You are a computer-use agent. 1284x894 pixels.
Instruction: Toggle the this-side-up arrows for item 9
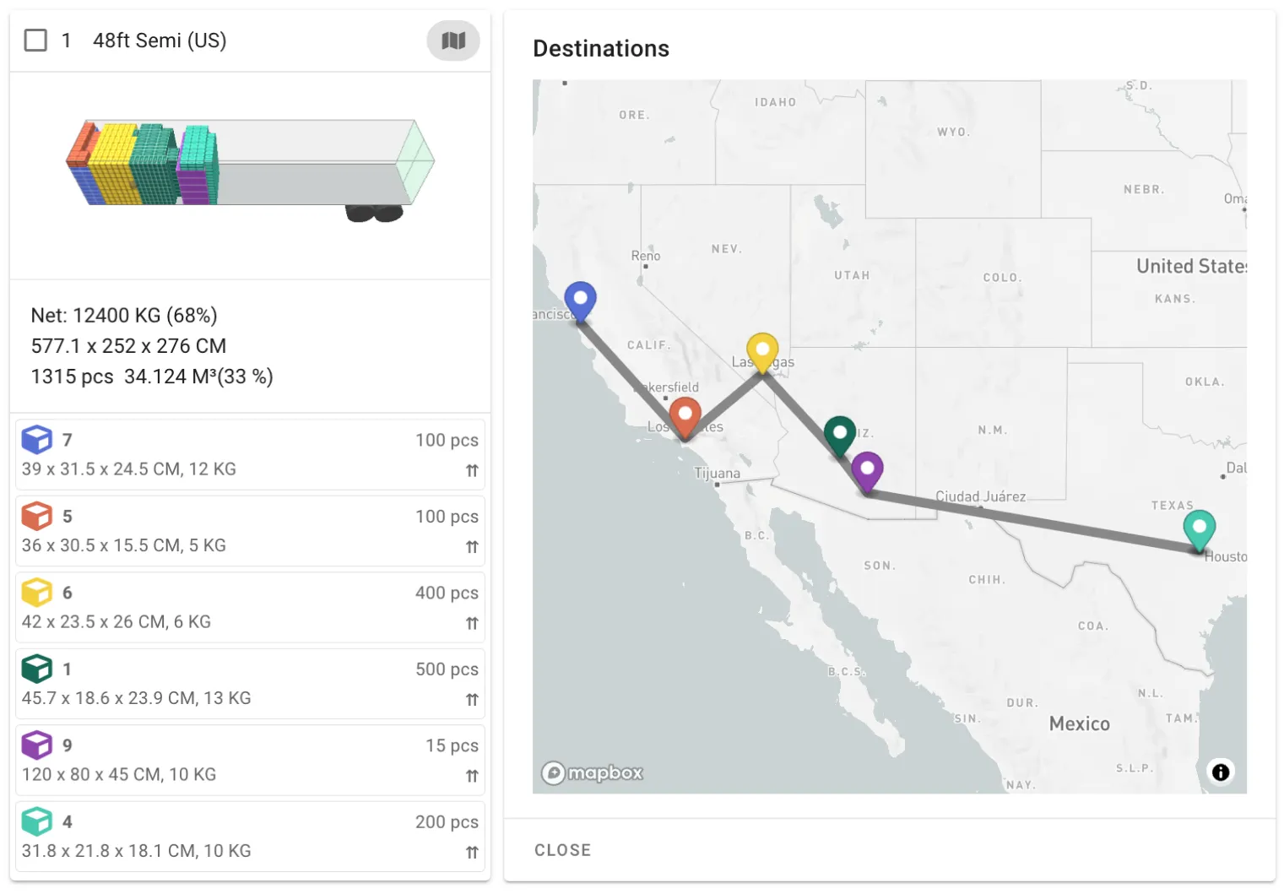pyautogui.click(x=472, y=775)
